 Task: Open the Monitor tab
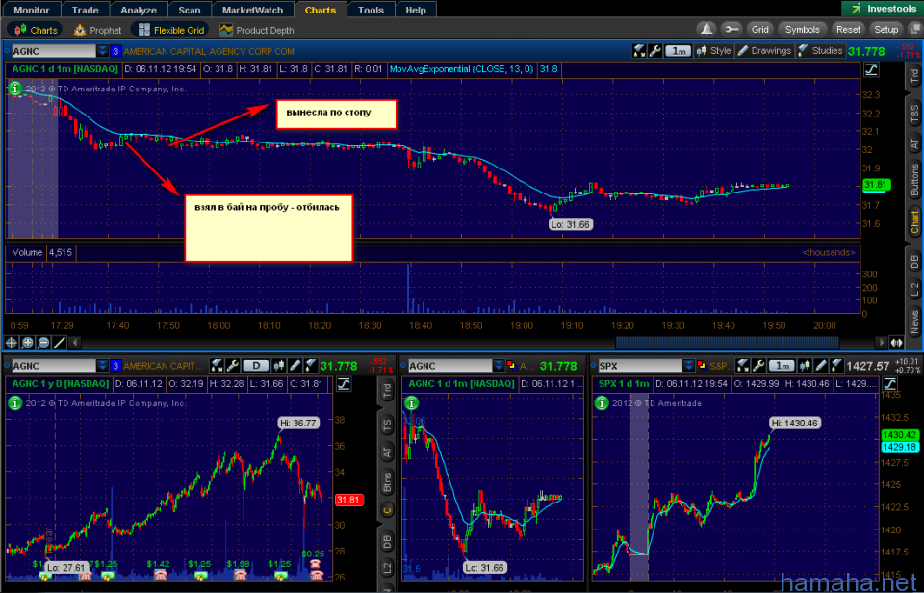[x=31, y=10]
